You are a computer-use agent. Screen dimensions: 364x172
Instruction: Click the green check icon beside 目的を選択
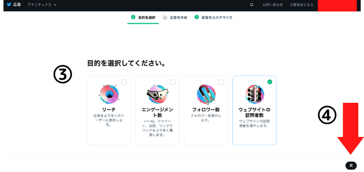(x=133, y=17)
